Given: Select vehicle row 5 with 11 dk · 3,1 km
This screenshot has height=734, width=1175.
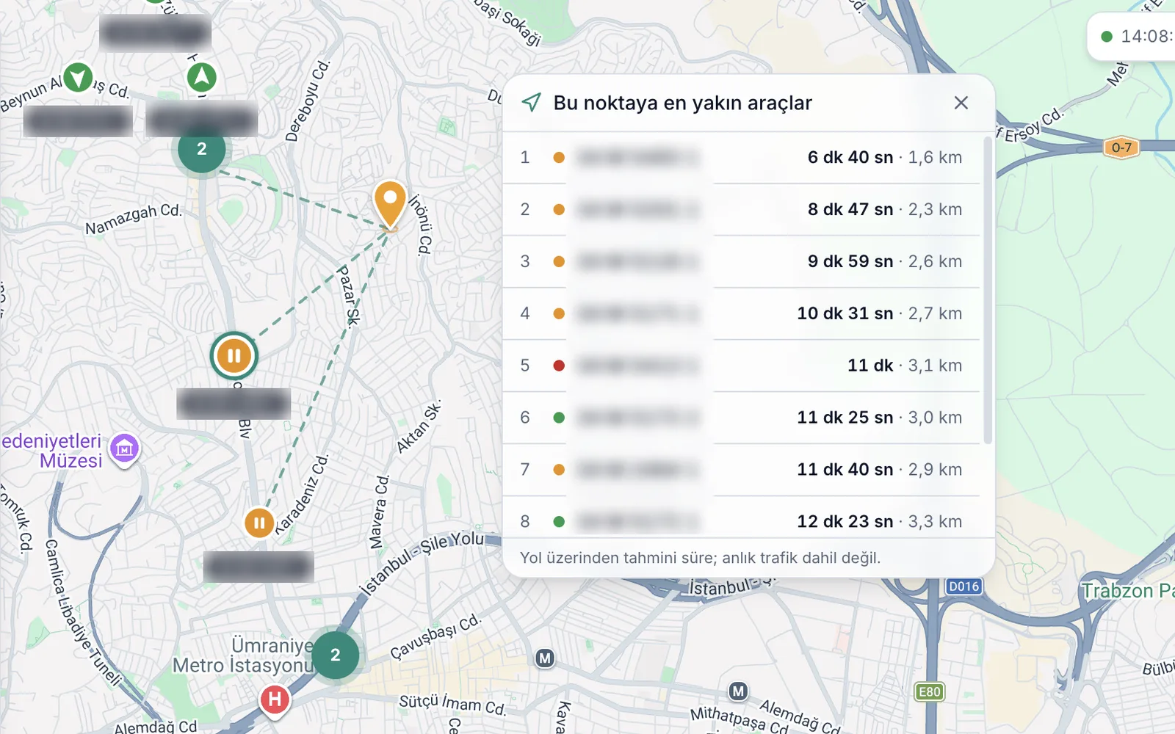Looking at the screenshot, I should 742,366.
